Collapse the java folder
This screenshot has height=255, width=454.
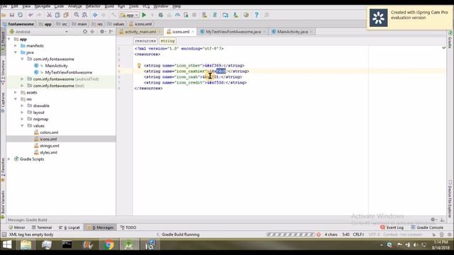(16, 52)
